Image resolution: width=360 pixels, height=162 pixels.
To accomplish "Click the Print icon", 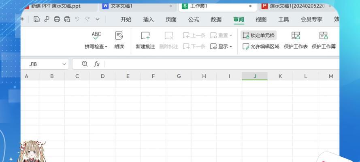I will 57,19.
